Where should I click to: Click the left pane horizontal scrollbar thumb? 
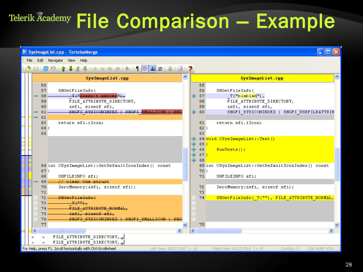pyautogui.click(x=62, y=231)
